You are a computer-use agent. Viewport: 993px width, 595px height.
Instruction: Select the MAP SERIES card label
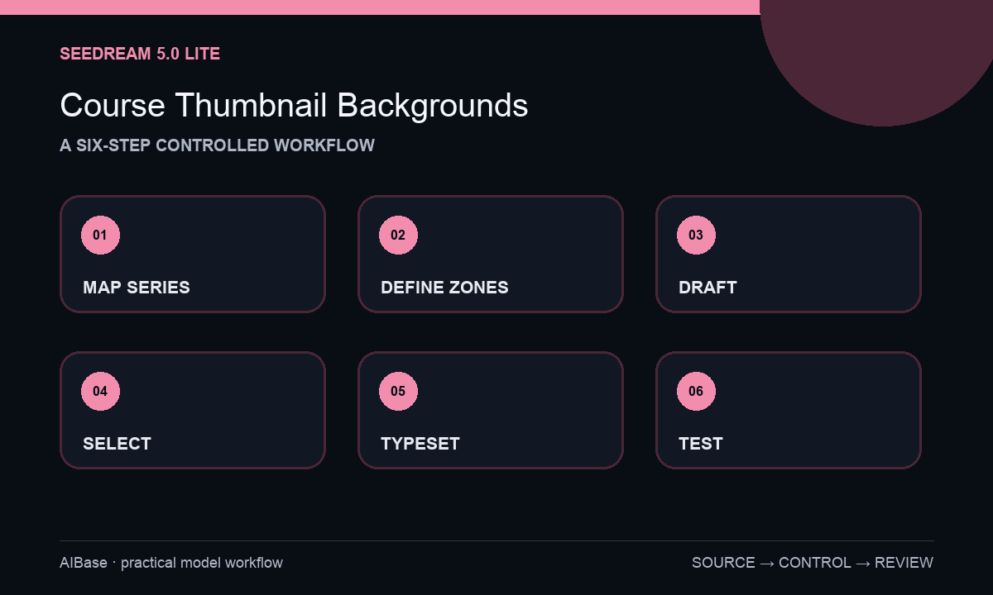(x=137, y=288)
